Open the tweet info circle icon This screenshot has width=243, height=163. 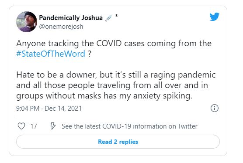(x=215, y=108)
